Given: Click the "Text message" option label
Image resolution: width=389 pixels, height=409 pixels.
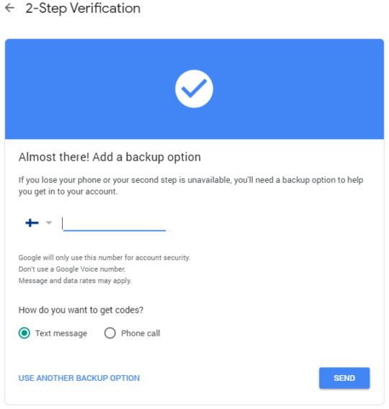Looking at the screenshot, I should [61, 333].
